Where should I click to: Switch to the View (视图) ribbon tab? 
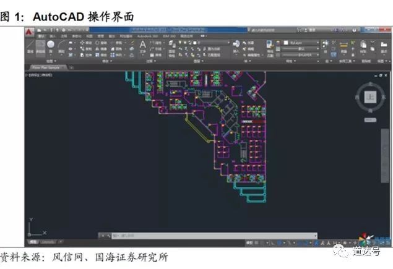click(x=89, y=36)
